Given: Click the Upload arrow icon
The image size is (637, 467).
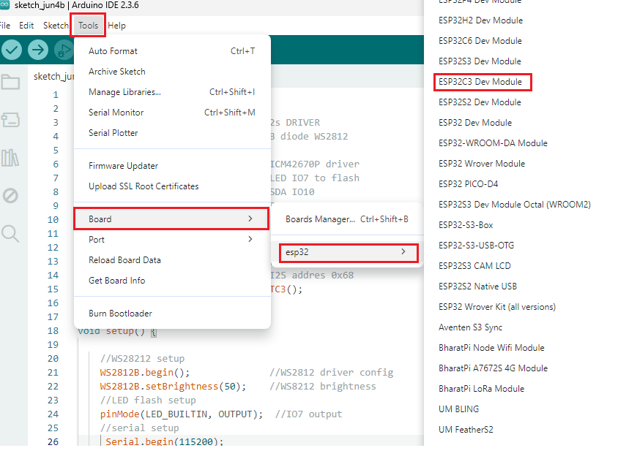Looking at the screenshot, I should coord(38,50).
